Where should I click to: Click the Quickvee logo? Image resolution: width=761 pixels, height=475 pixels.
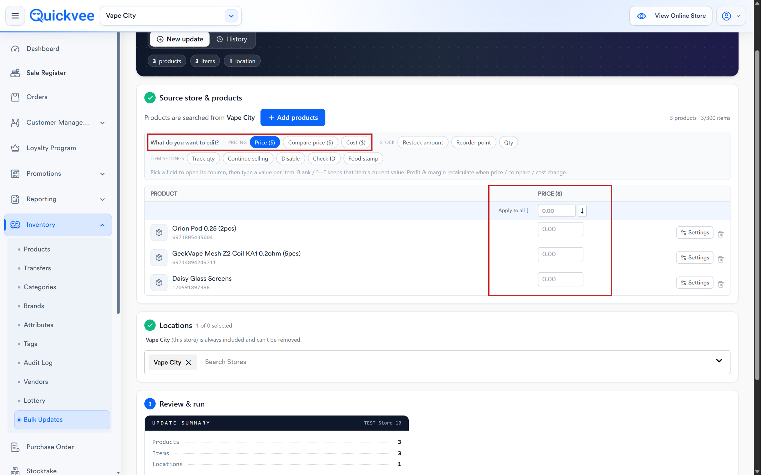point(62,16)
